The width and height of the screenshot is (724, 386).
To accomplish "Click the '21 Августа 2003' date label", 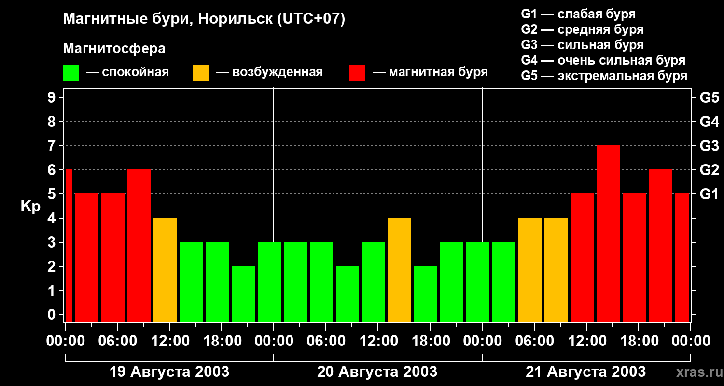I will coord(585,372).
